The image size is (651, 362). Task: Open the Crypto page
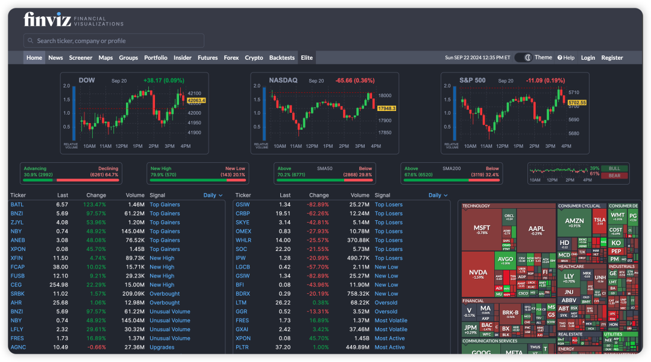tap(254, 58)
